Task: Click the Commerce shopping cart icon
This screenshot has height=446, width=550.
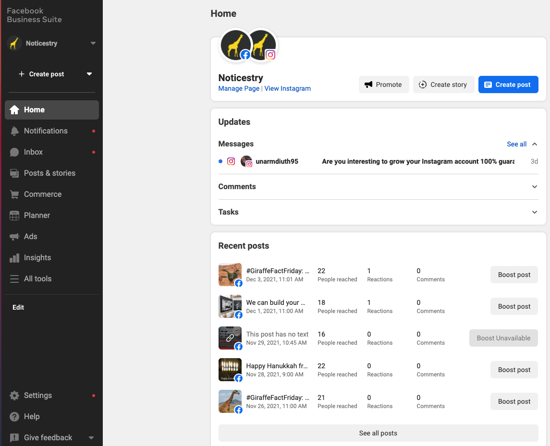Action: [15, 194]
